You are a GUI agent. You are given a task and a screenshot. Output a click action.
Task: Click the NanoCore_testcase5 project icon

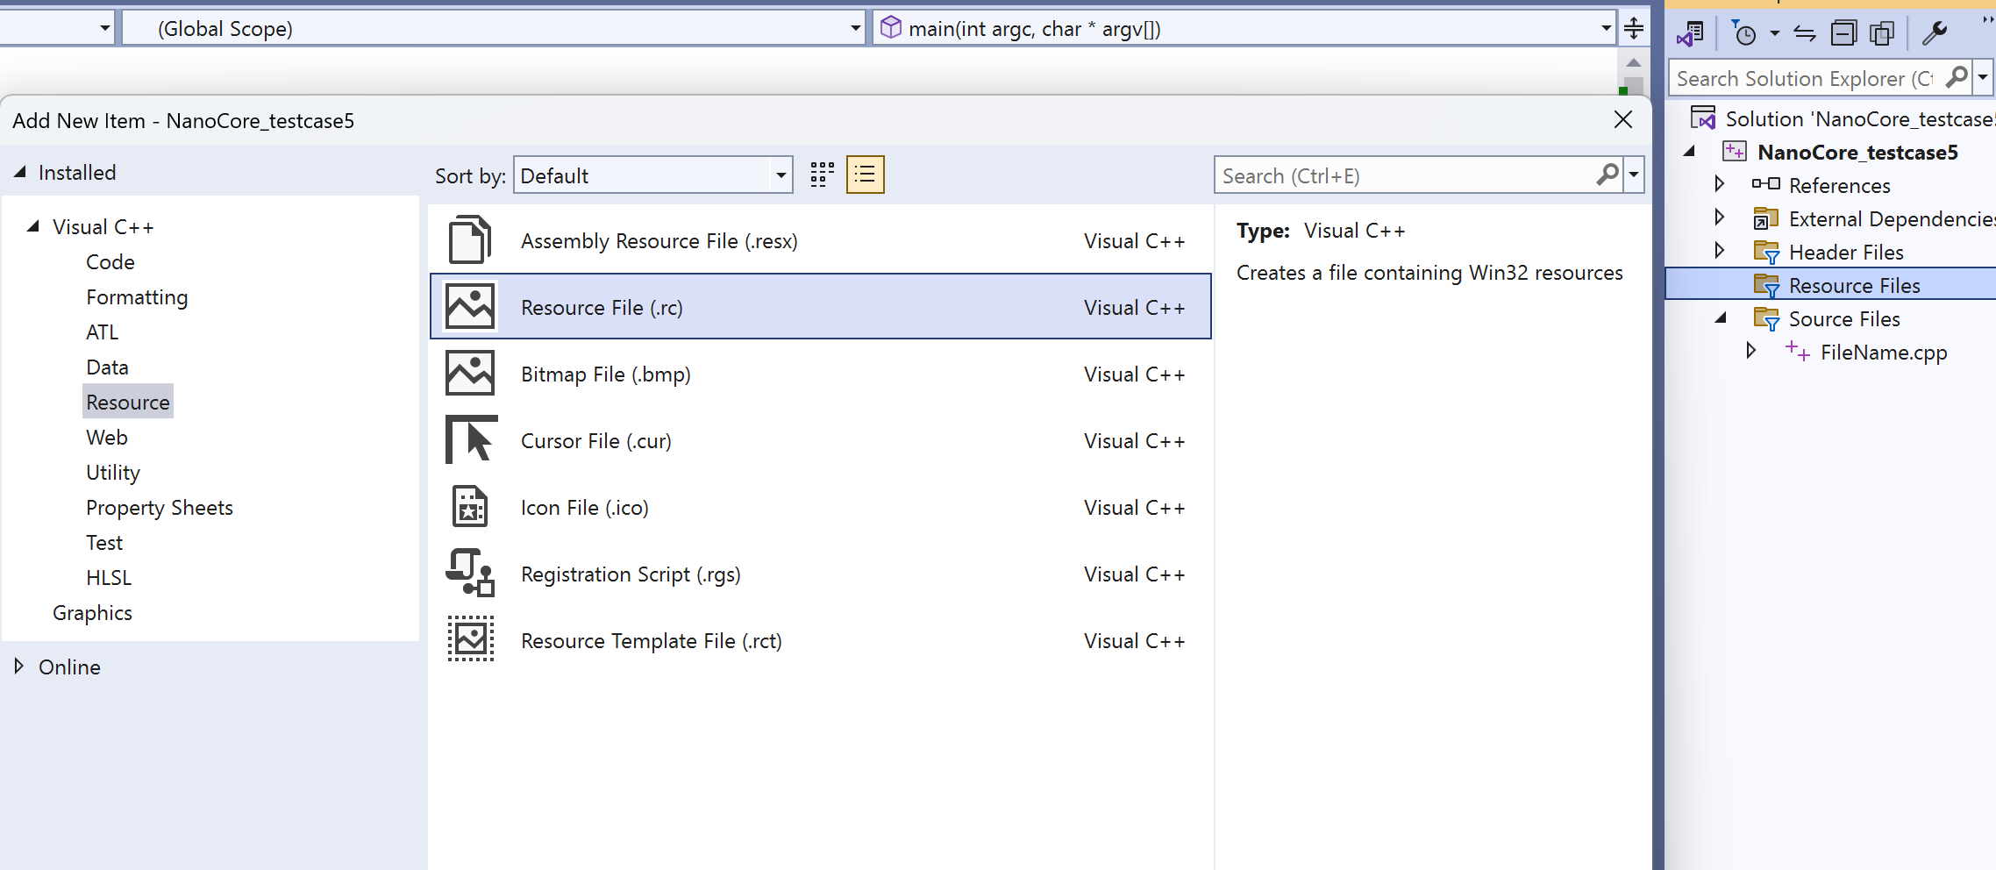coord(1735,151)
